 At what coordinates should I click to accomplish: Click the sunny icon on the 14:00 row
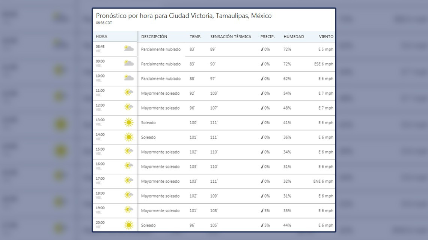pos(128,137)
